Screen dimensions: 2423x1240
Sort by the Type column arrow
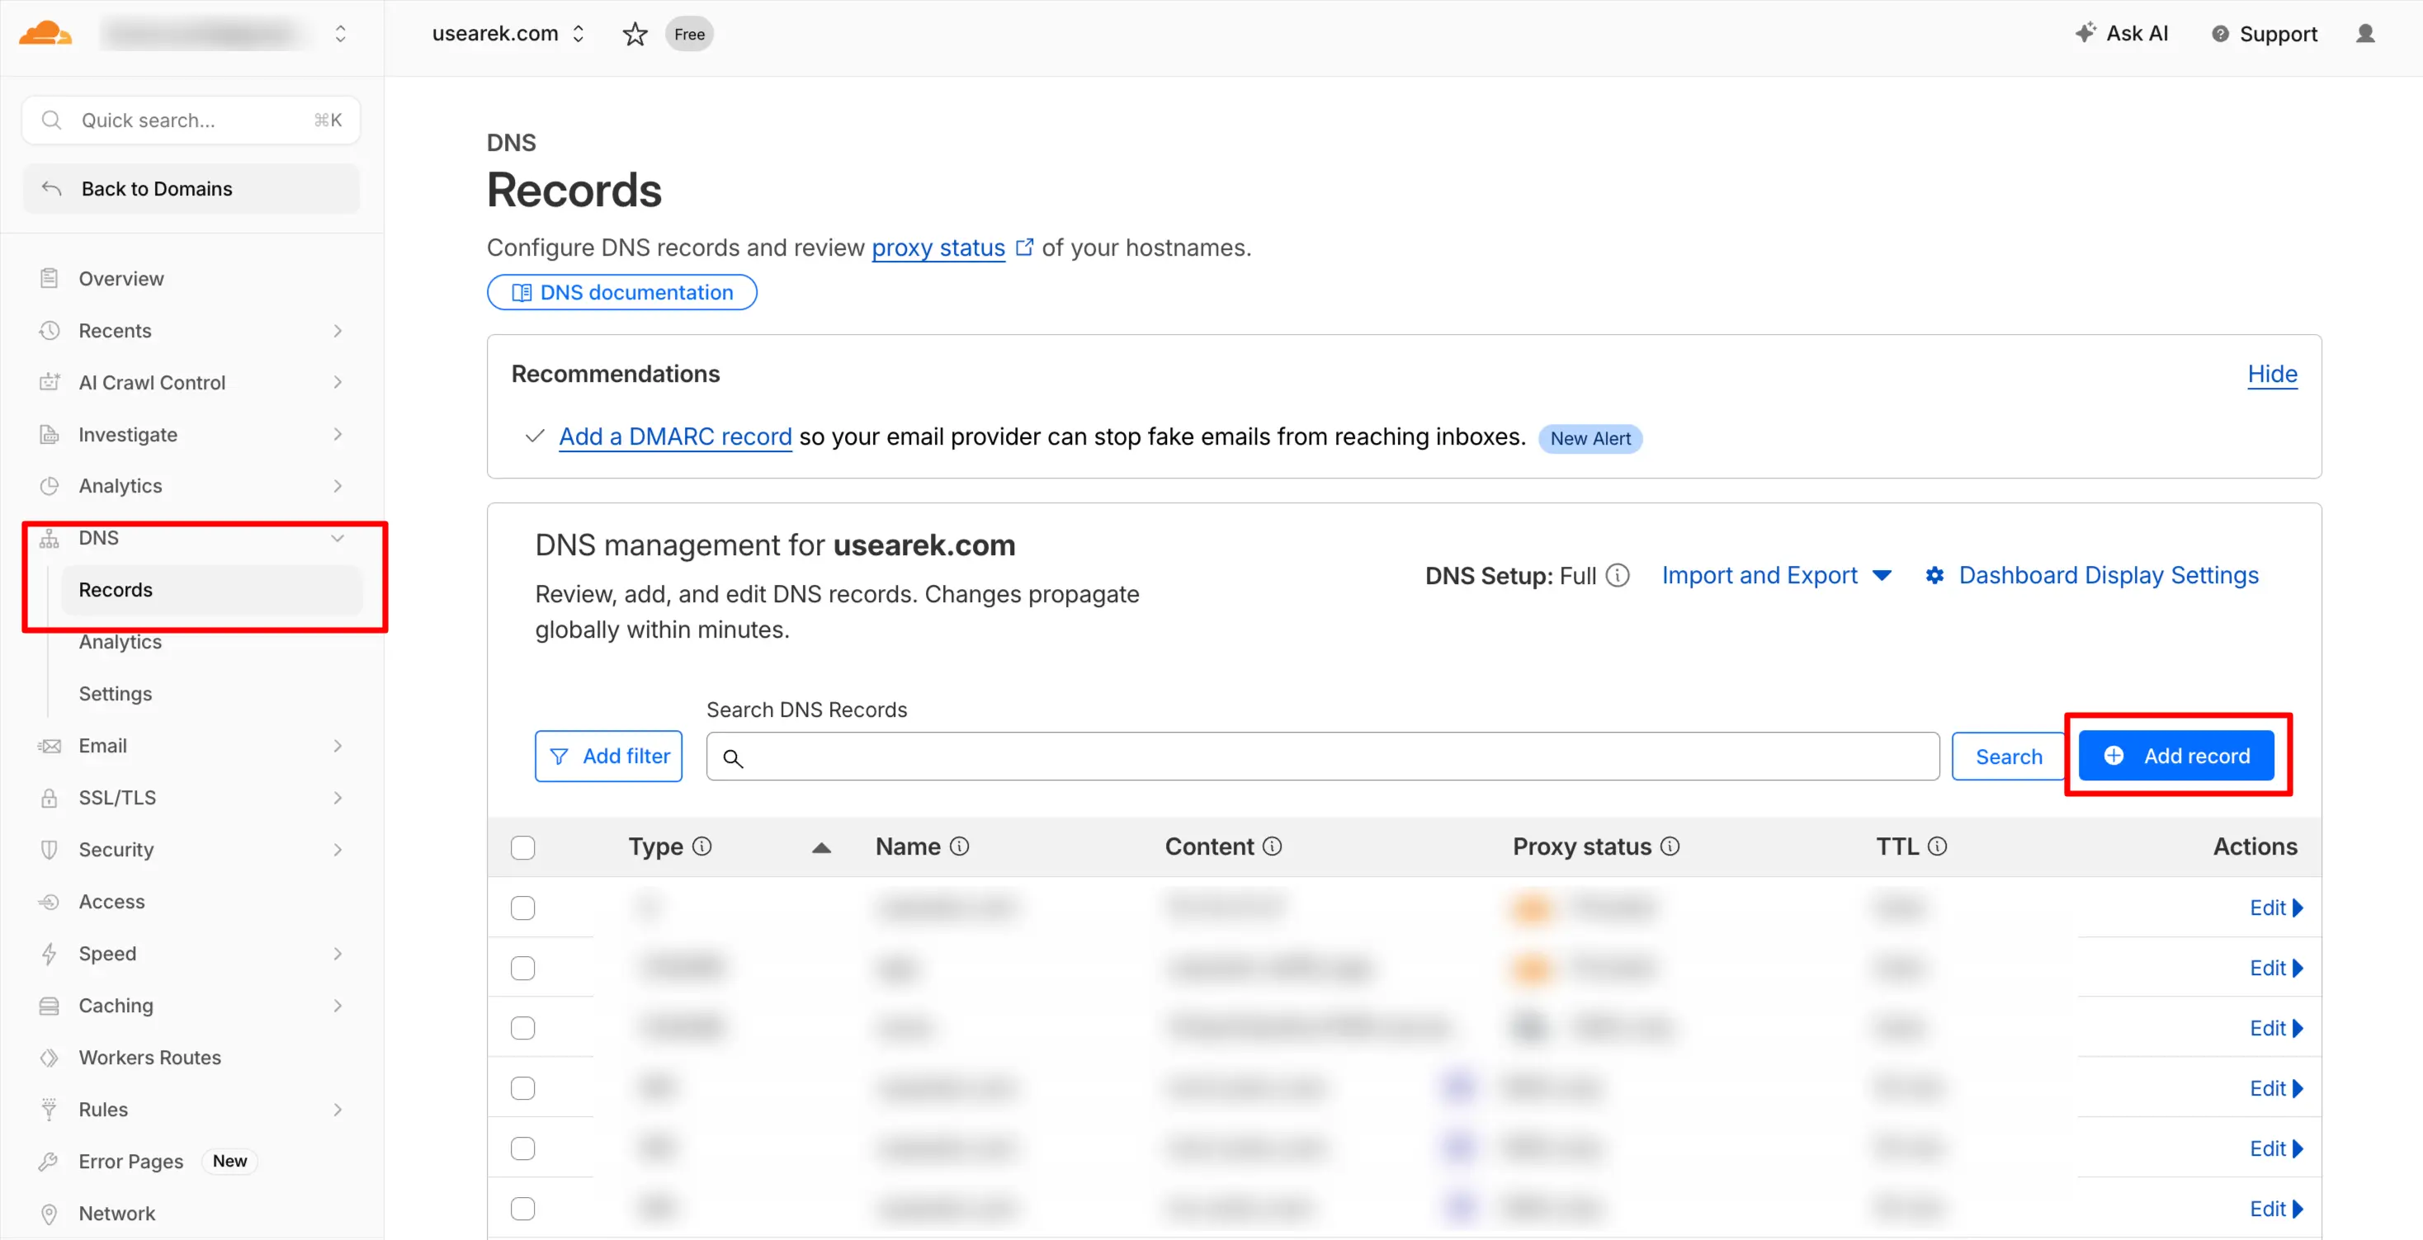click(x=821, y=847)
